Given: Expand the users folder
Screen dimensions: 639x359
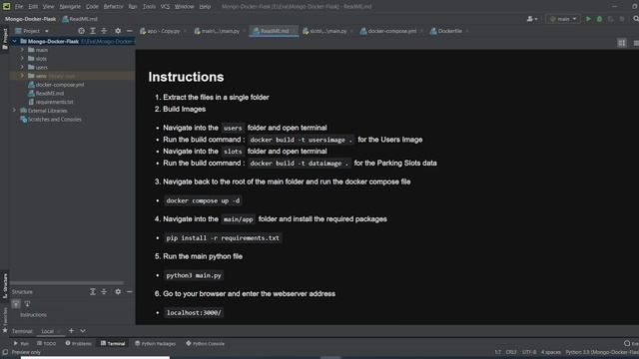Looking at the screenshot, I should (x=22, y=67).
